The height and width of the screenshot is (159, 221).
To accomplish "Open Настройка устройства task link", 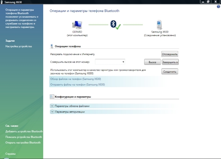I will [19, 46].
